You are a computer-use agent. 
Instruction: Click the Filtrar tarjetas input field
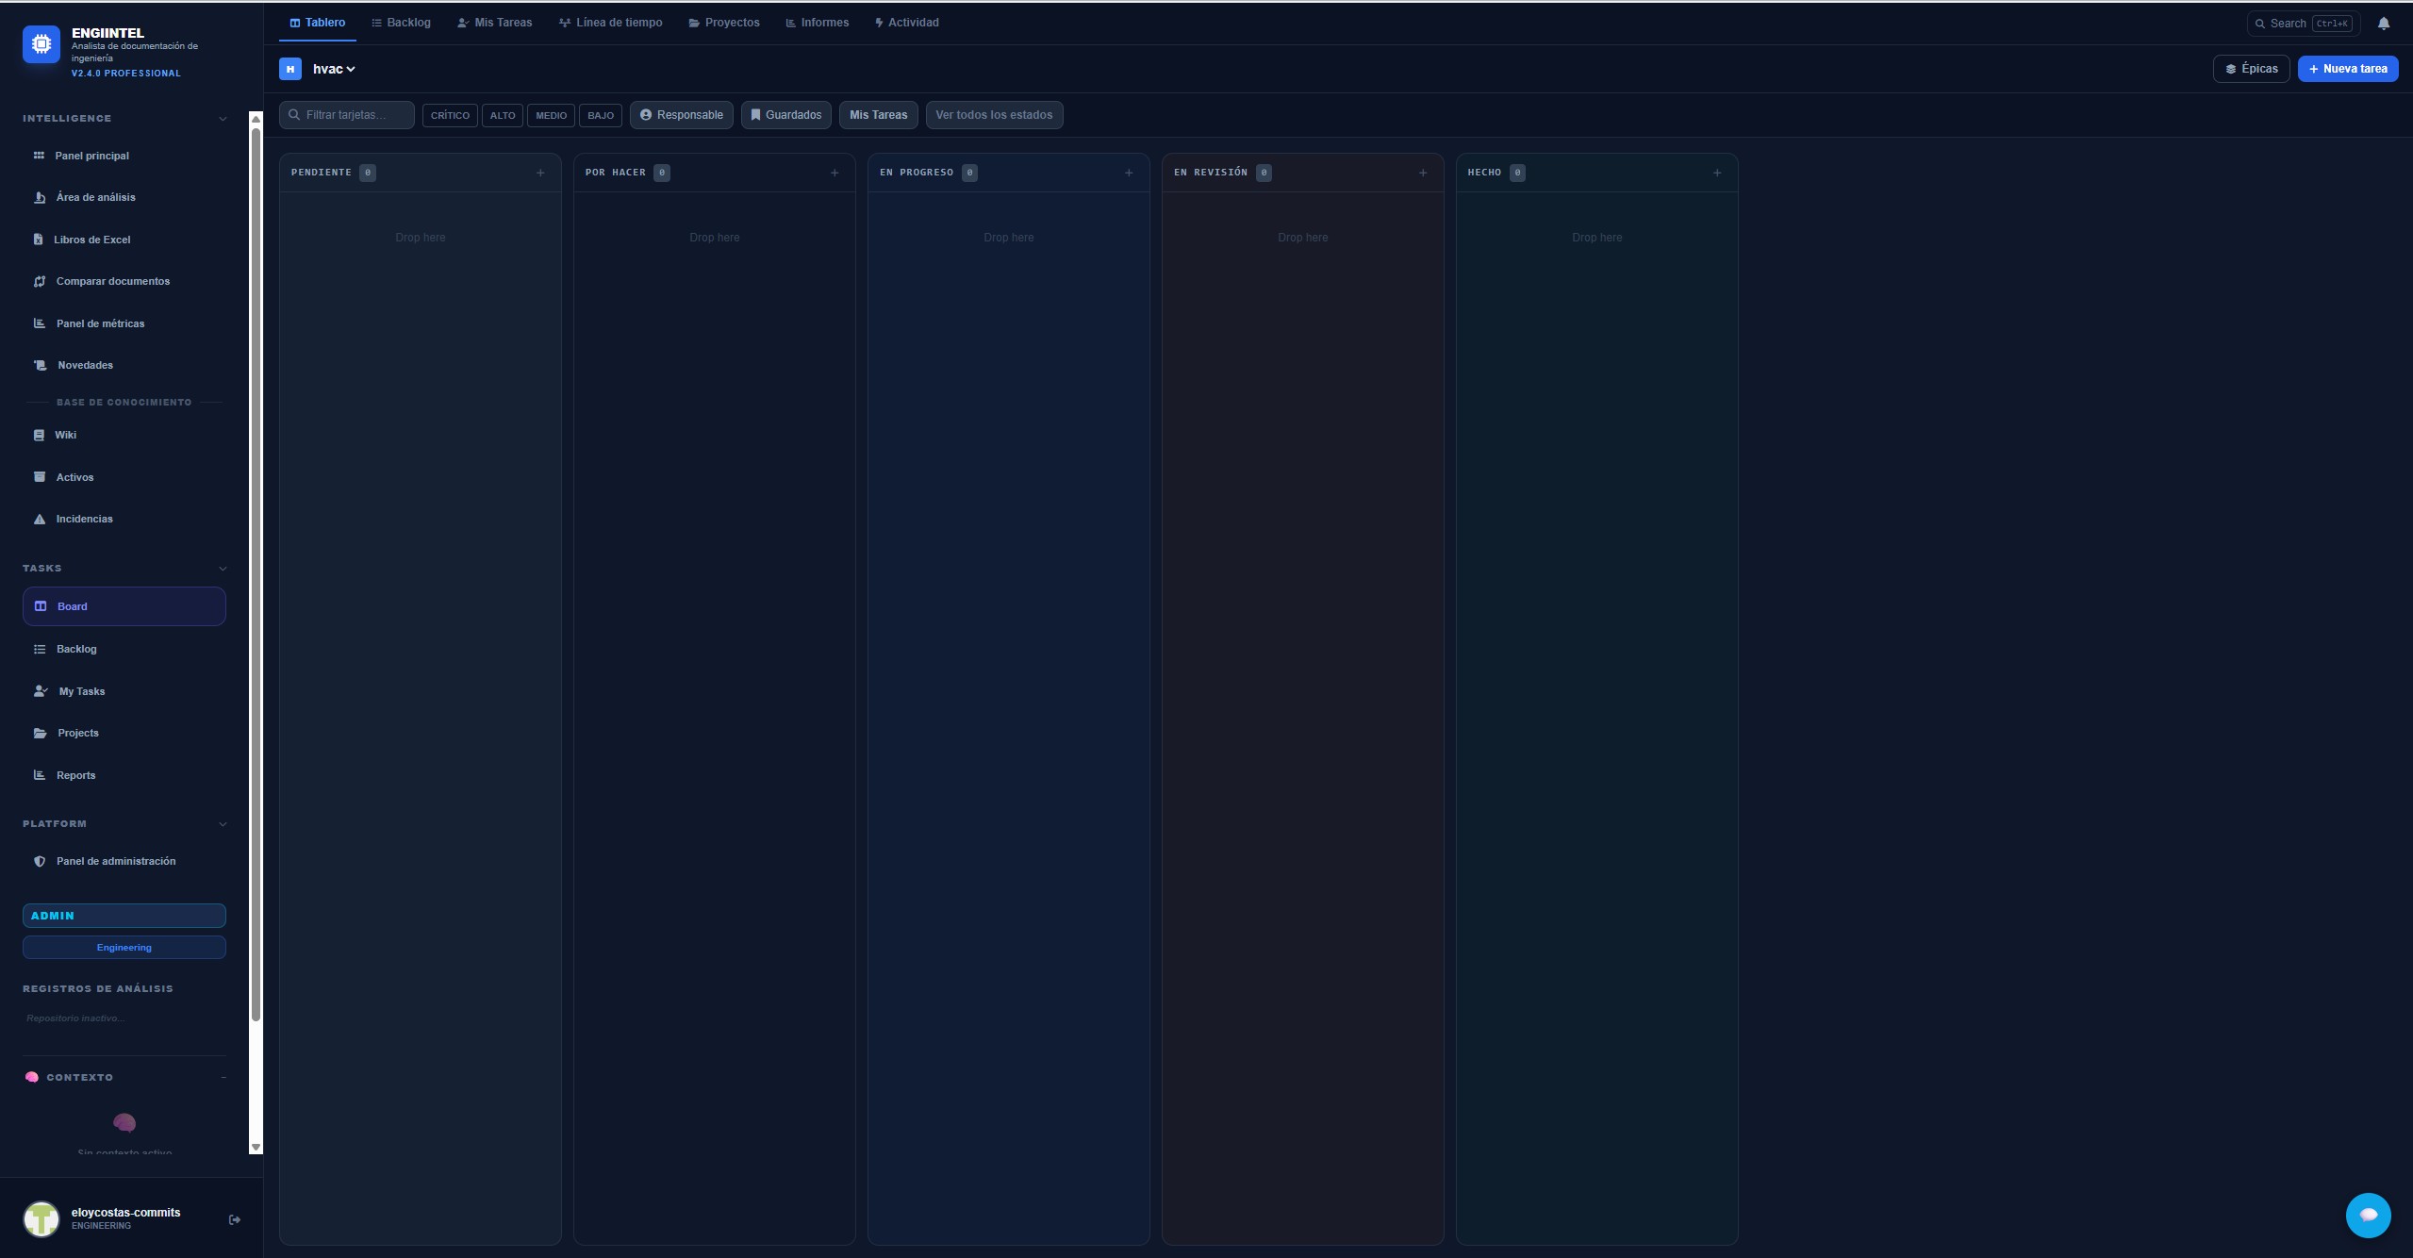(x=347, y=115)
